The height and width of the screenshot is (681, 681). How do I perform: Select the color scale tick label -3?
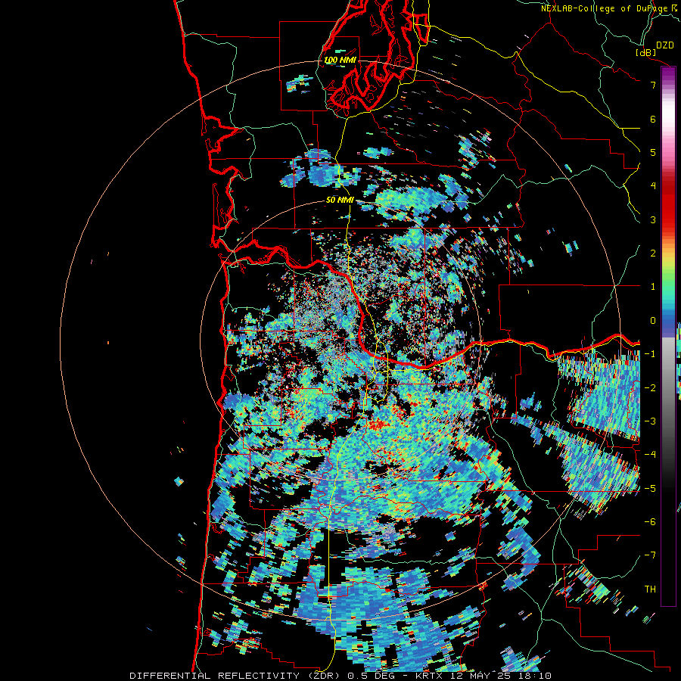coord(650,421)
